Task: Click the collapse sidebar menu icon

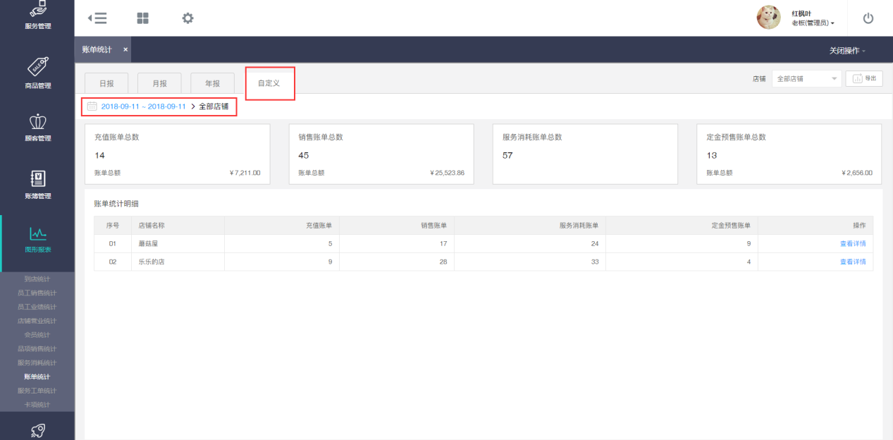Action: [x=97, y=18]
